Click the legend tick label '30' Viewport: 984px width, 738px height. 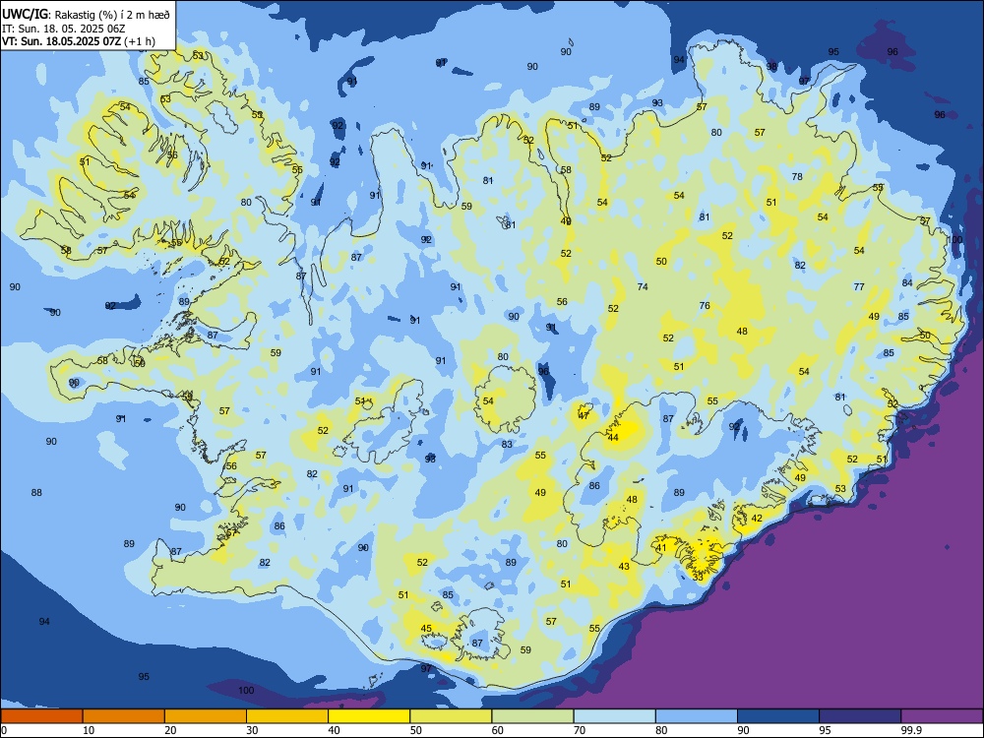click(x=252, y=730)
